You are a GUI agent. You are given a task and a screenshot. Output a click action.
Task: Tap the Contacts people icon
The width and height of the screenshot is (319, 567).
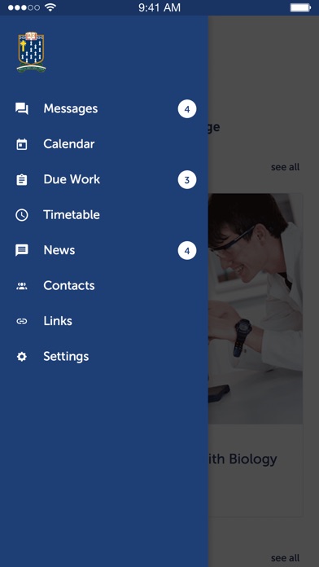pos(22,286)
